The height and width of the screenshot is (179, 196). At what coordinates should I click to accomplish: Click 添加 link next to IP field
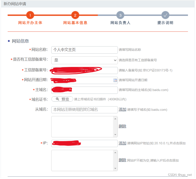pyautogui.click(x=122, y=143)
